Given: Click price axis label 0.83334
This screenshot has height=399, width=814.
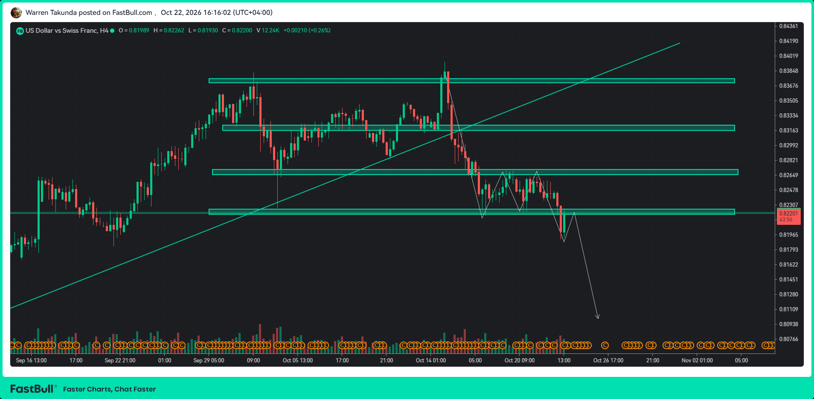Looking at the screenshot, I should [x=788, y=115].
